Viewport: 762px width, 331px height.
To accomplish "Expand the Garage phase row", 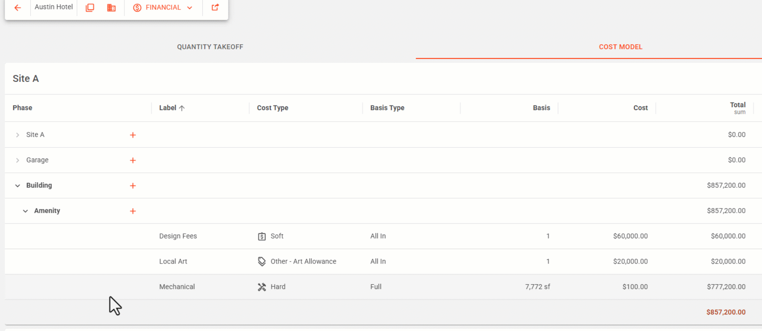I will (x=17, y=160).
